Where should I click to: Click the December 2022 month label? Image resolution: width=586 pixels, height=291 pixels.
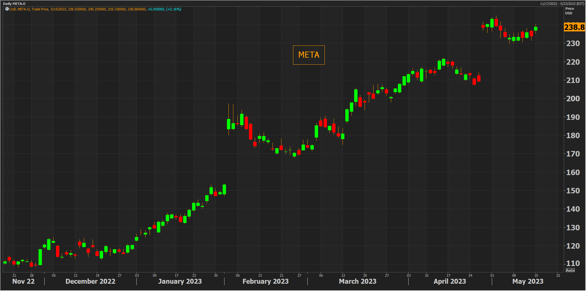[x=90, y=281]
